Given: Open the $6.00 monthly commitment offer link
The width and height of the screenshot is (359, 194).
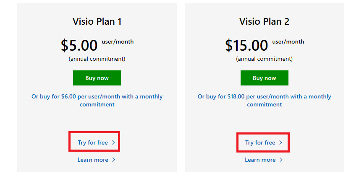Looking at the screenshot, I should [x=97, y=100].
